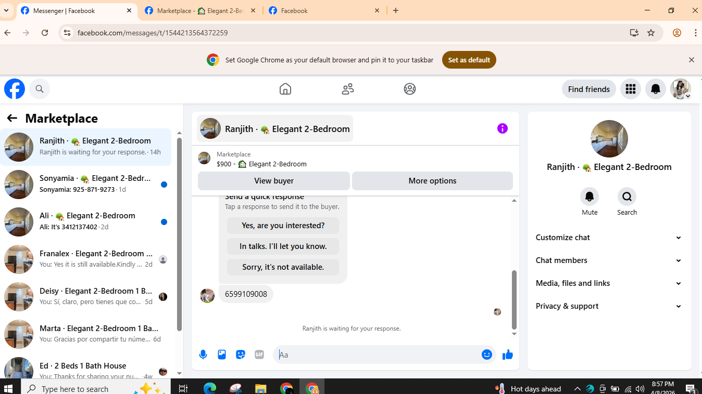Show hidden system tray icons chevron
This screenshot has height=394, width=702.
(x=577, y=388)
